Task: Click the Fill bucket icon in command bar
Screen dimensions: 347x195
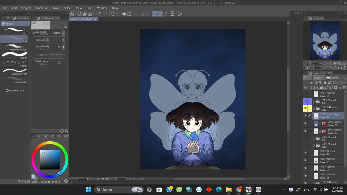Action: pyautogui.click(x=124, y=14)
